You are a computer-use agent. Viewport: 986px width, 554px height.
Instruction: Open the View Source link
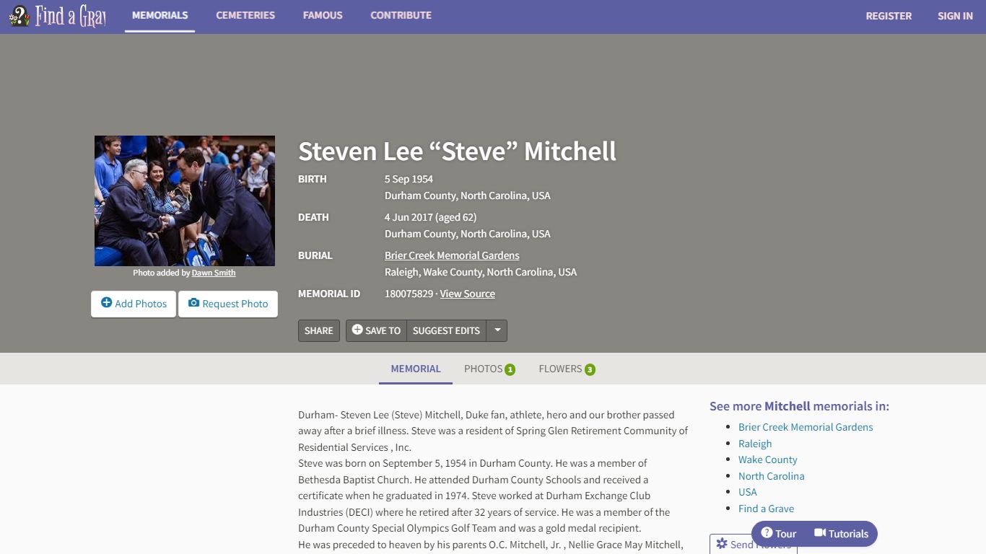468,294
